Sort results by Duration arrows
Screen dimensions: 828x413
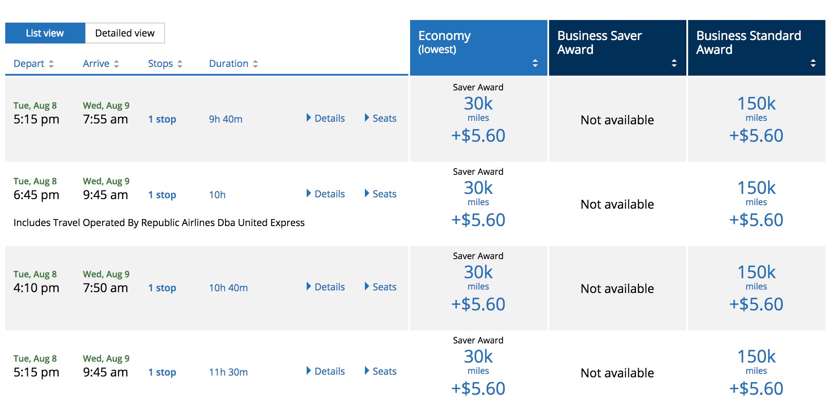[255, 64]
